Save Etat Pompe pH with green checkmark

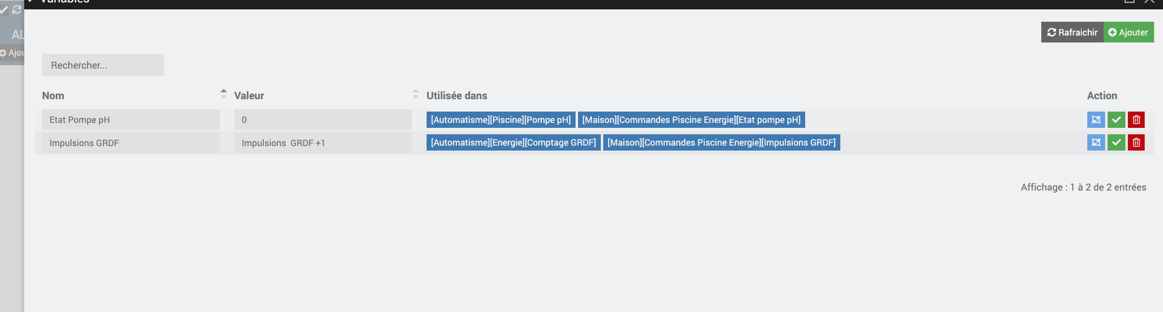click(1116, 119)
